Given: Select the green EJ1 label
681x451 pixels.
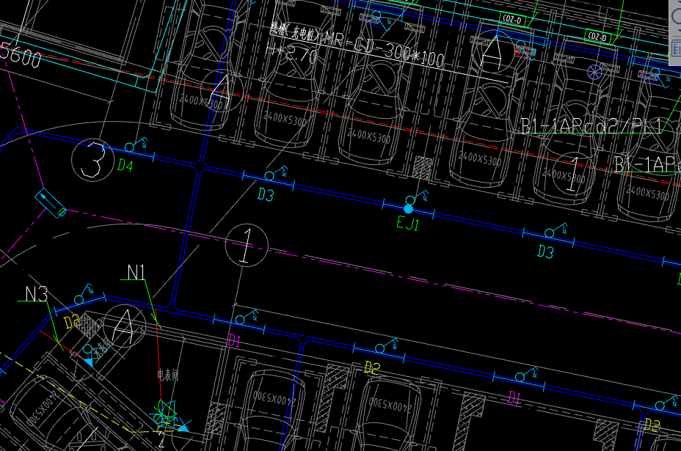Looking at the screenshot, I should pyautogui.click(x=407, y=224).
